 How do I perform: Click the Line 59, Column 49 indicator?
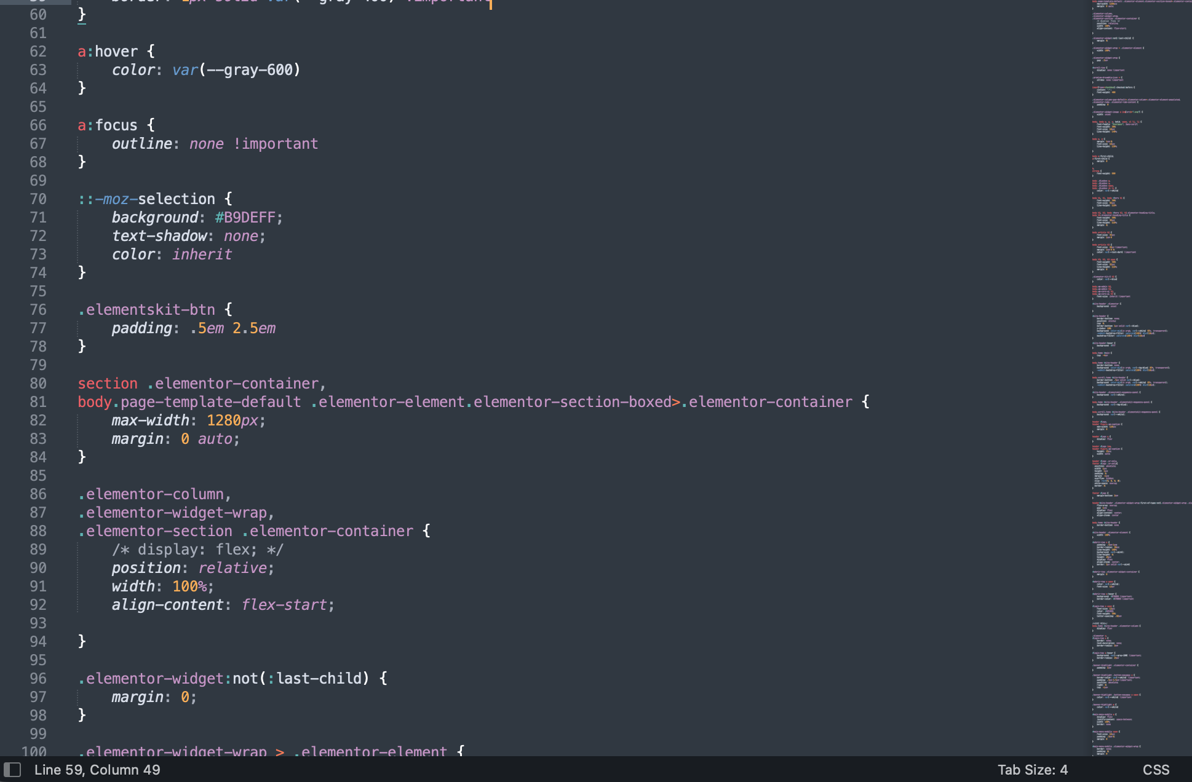pos(97,770)
